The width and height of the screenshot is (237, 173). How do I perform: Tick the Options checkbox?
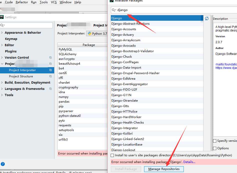click(215, 148)
